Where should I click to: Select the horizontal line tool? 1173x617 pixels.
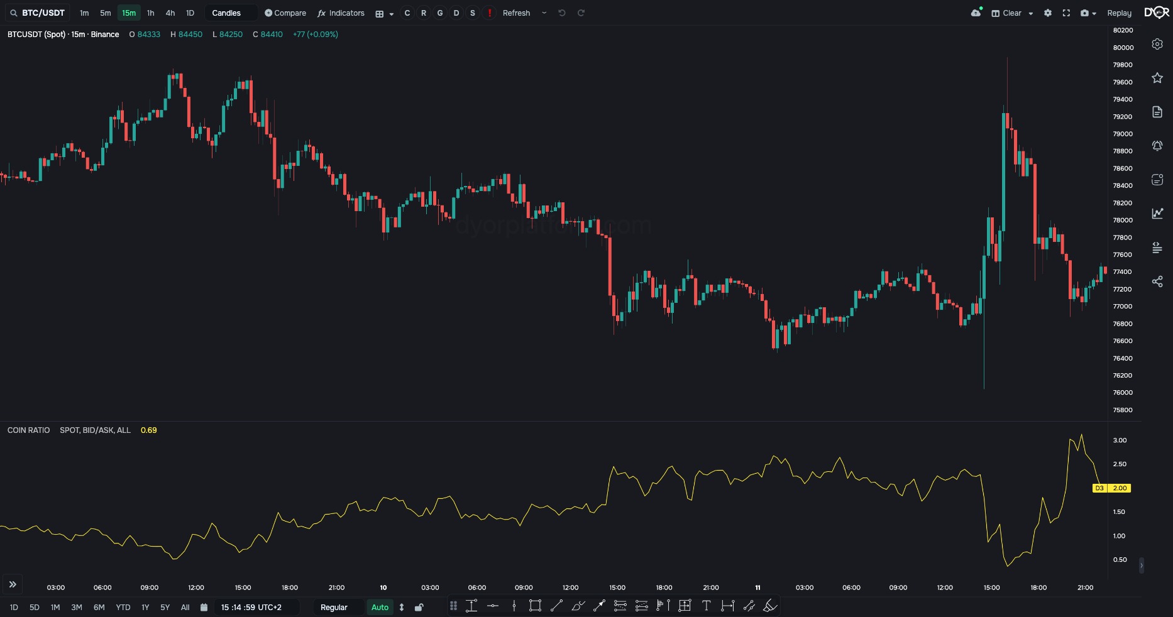493,606
